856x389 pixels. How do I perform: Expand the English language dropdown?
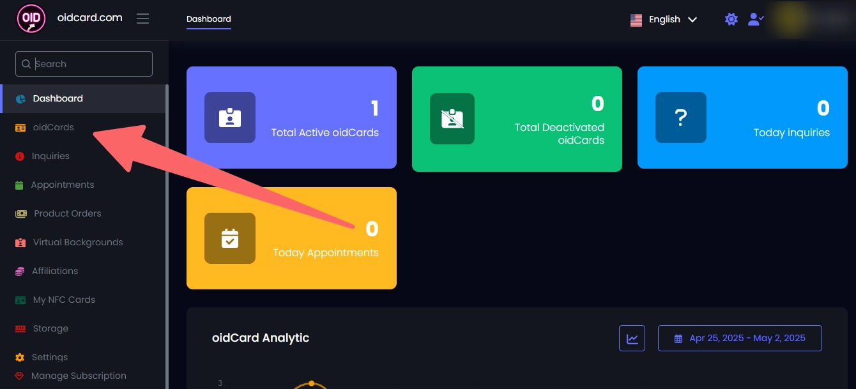[664, 20]
